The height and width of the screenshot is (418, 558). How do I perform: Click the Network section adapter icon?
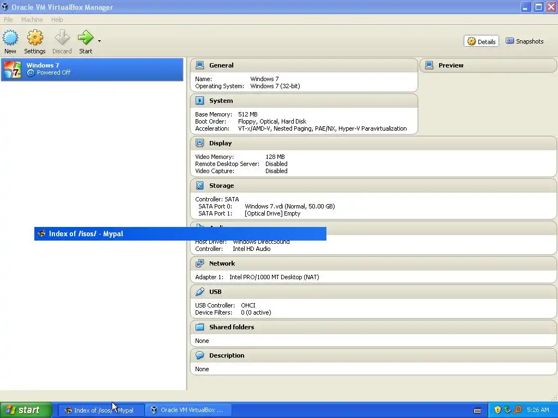click(199, 263)
